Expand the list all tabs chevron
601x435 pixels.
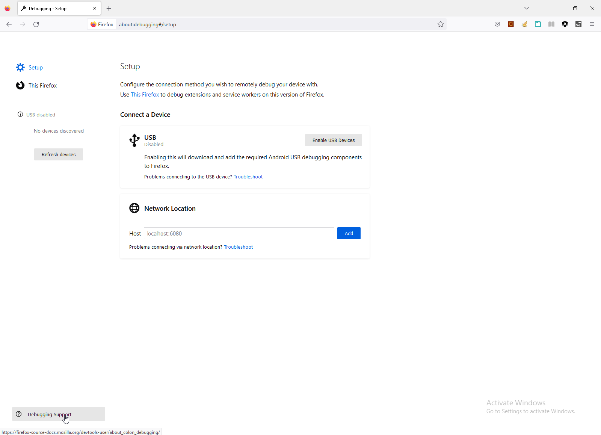point(527,8)
